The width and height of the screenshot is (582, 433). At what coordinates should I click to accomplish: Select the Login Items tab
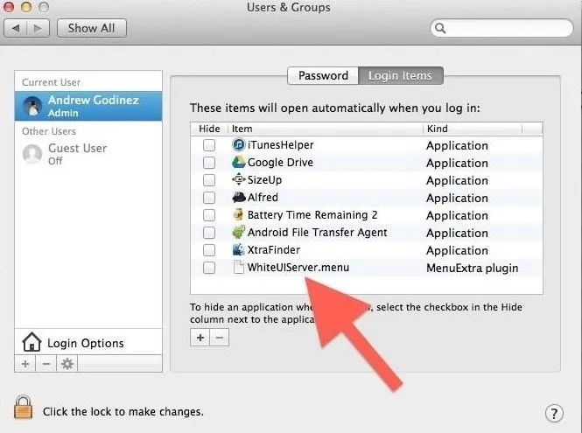[x=401, y=76]
